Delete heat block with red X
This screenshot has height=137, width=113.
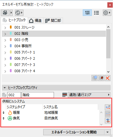[x=108, y=78]
